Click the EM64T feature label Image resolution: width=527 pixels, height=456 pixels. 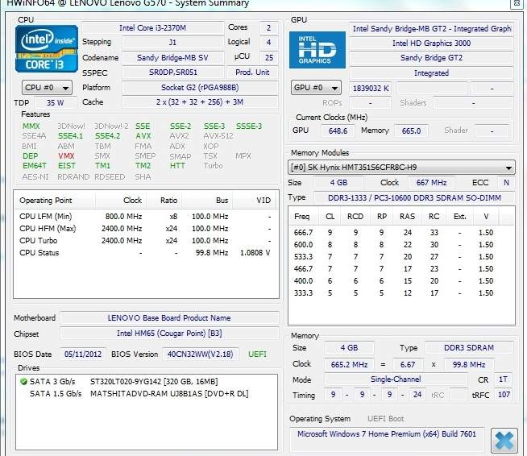[35, 166]
